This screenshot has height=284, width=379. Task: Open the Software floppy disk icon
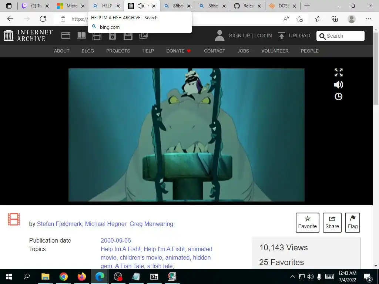coord(128,36)
